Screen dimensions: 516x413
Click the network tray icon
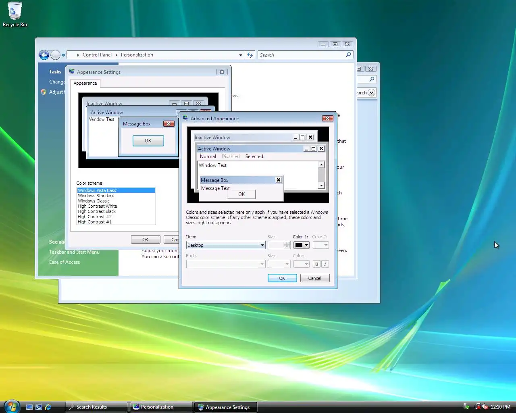click(477, 407)
